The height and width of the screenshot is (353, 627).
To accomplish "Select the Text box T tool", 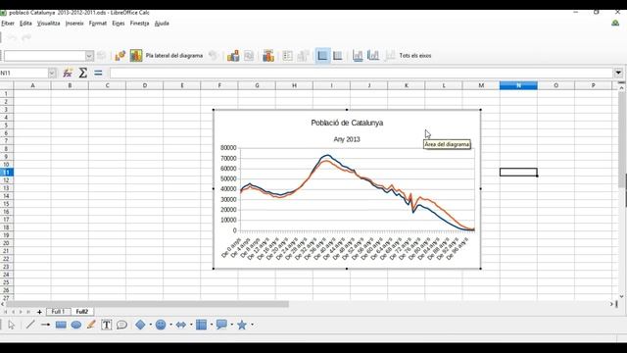I will [x=107, y=325].
